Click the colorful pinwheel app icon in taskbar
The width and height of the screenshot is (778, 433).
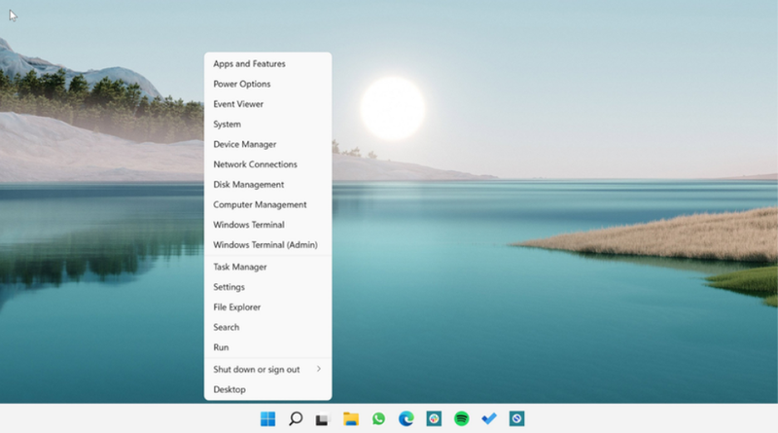point(435,419)
